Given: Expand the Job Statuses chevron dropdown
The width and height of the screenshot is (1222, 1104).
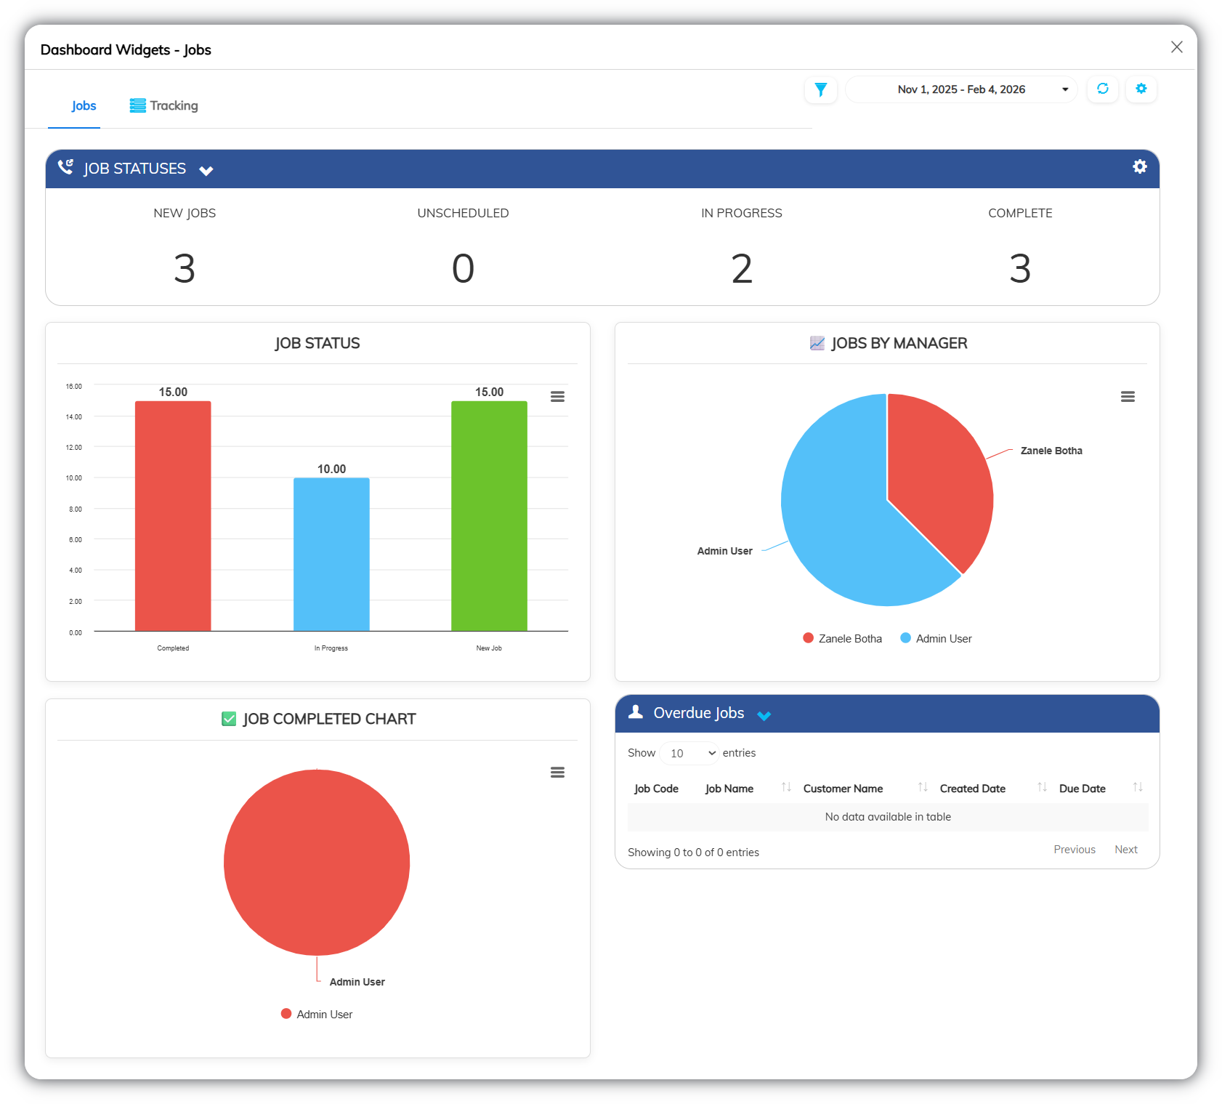Looking at the screenshot, I should click(206, 171).
